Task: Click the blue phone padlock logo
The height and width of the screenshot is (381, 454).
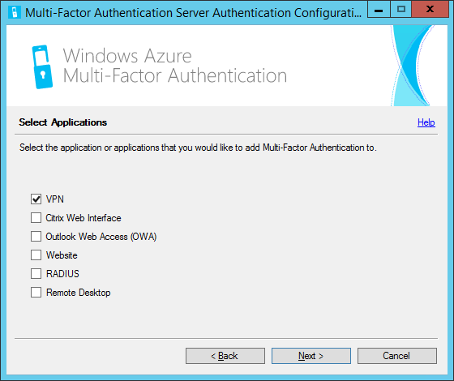Action: [42, 66]
